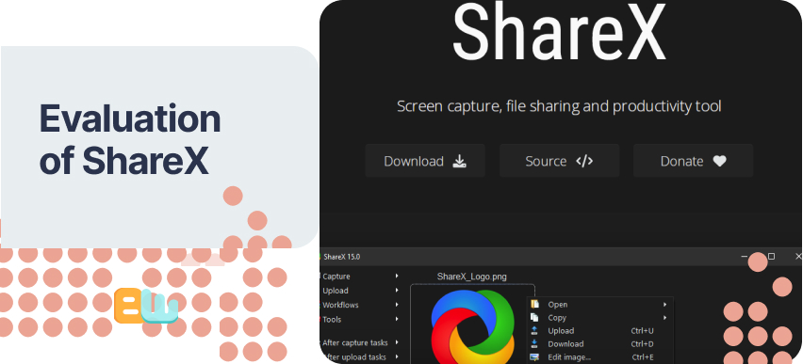Click the Edit image icon in context menu

coord(534,357)
